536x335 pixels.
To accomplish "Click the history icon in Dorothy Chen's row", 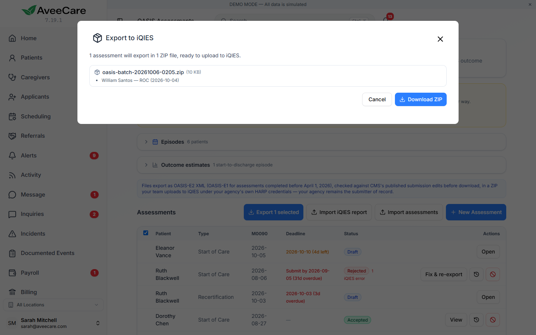I will (x=476, y=320).
